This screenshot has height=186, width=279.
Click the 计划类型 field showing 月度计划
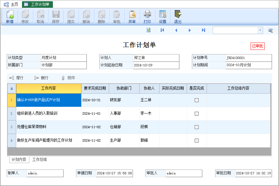pos(64,58)
